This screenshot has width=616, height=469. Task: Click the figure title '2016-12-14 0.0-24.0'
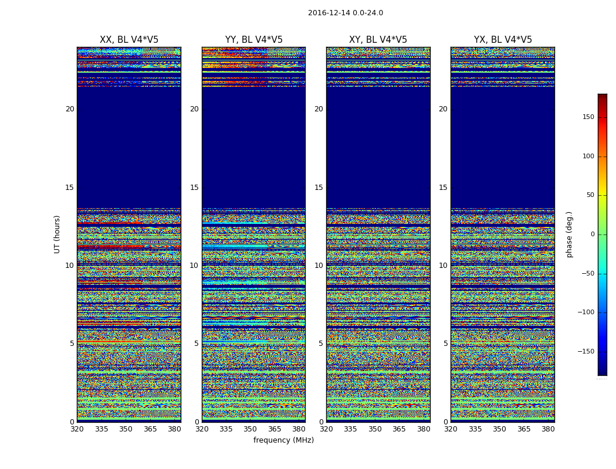346,13
